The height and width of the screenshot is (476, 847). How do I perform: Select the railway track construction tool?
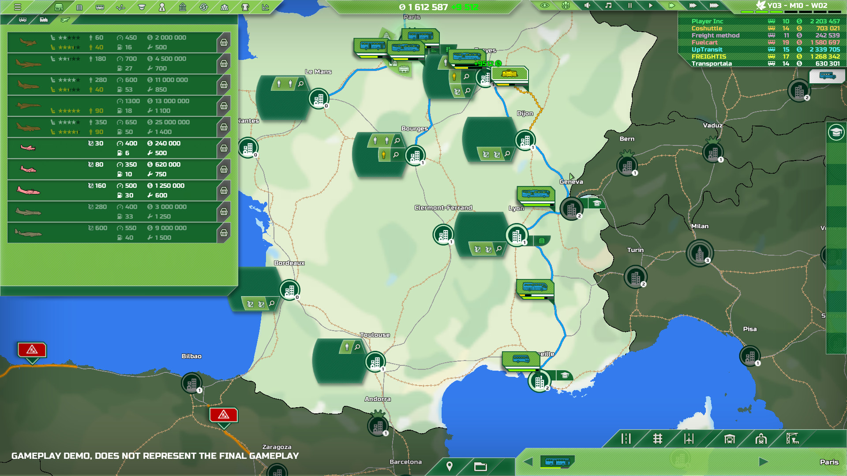(658, 439)
